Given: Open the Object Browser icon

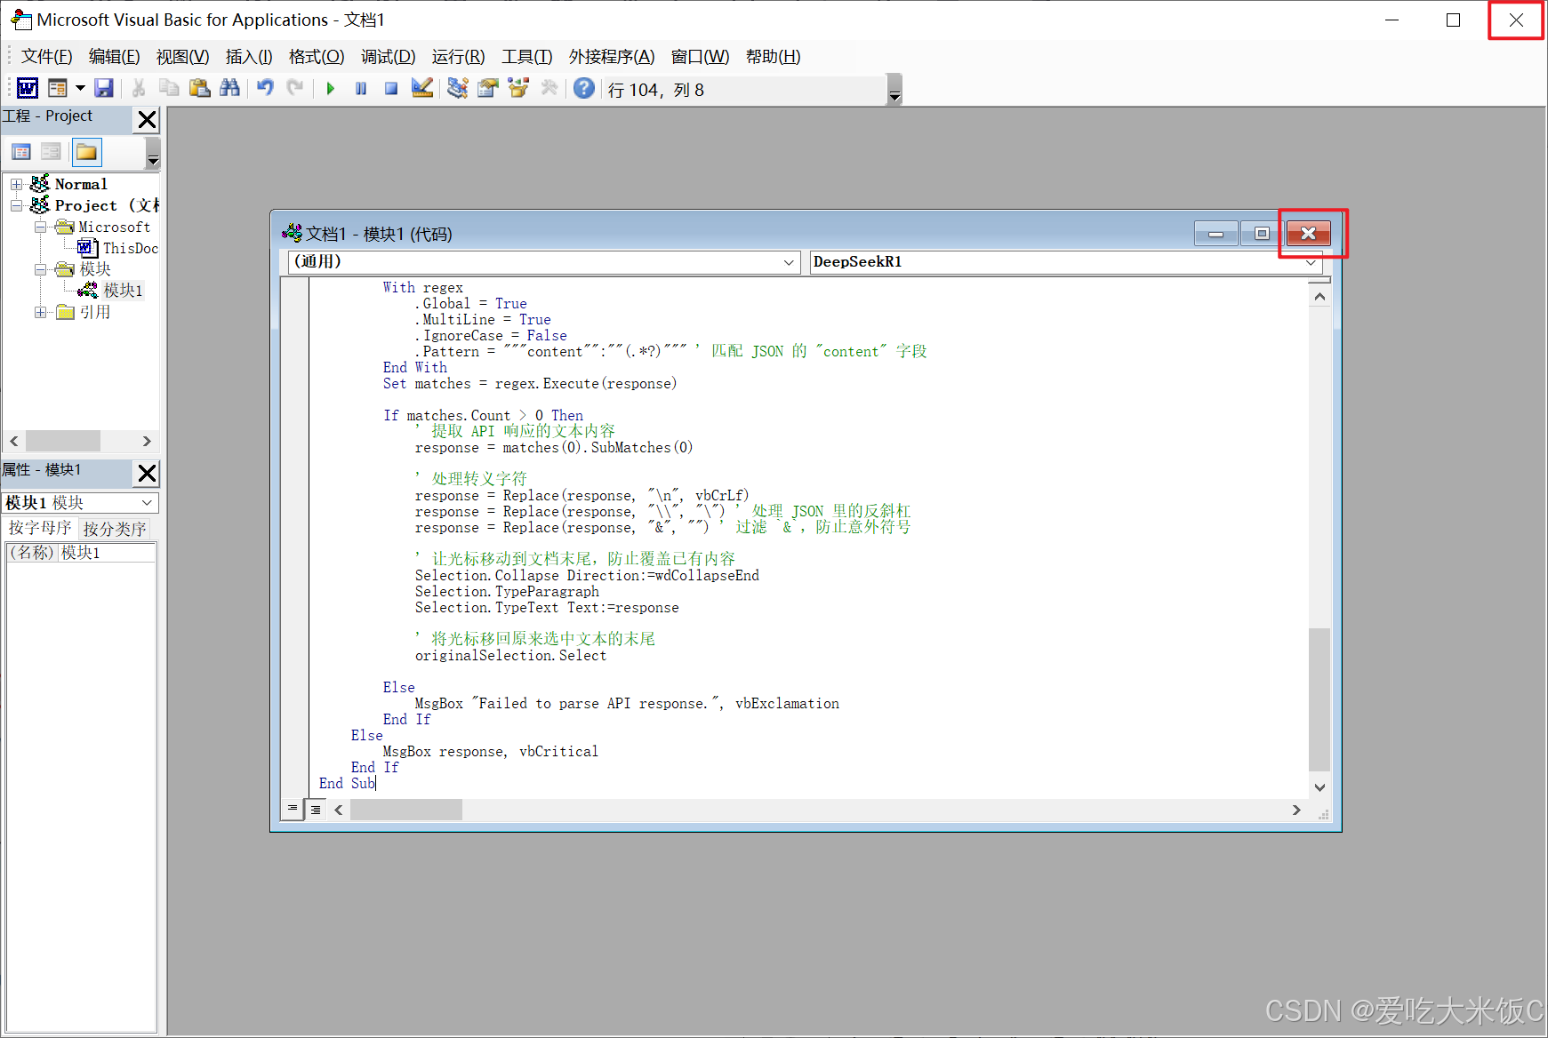Looking at the screenshot, I should pos(518,88).
